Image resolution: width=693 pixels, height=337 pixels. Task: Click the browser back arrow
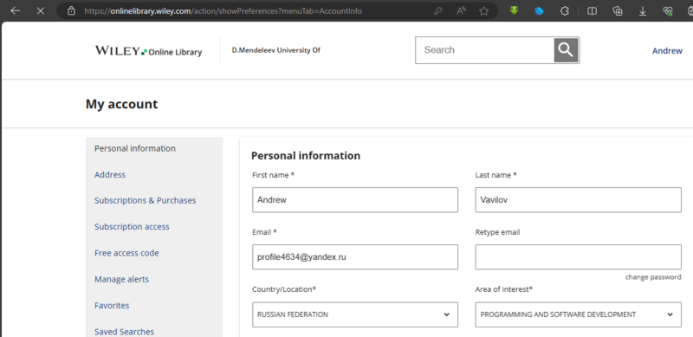[16, 10]
